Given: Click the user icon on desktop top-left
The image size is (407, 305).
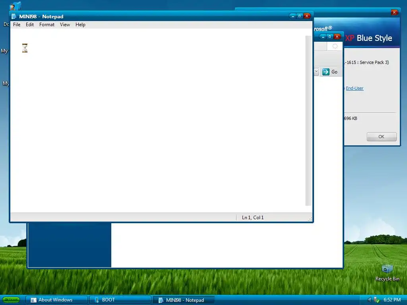Looking at the screenshot, I should tap(15, 6).
